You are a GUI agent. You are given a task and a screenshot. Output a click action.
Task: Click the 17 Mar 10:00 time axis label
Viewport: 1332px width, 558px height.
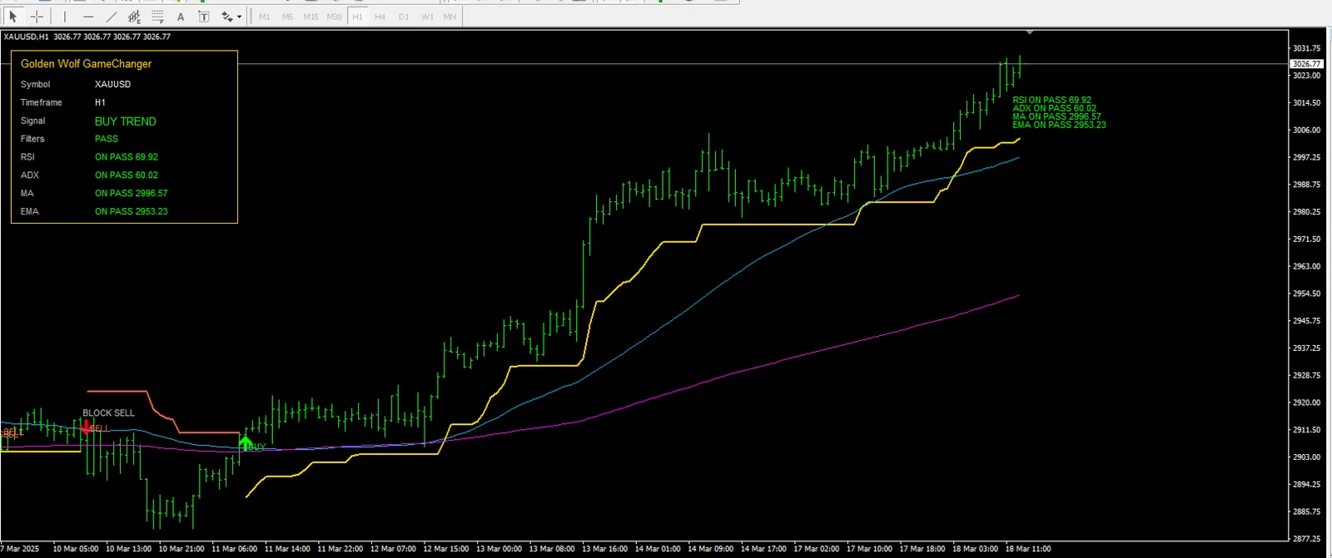pyautogui.click(x=870, y=549)
